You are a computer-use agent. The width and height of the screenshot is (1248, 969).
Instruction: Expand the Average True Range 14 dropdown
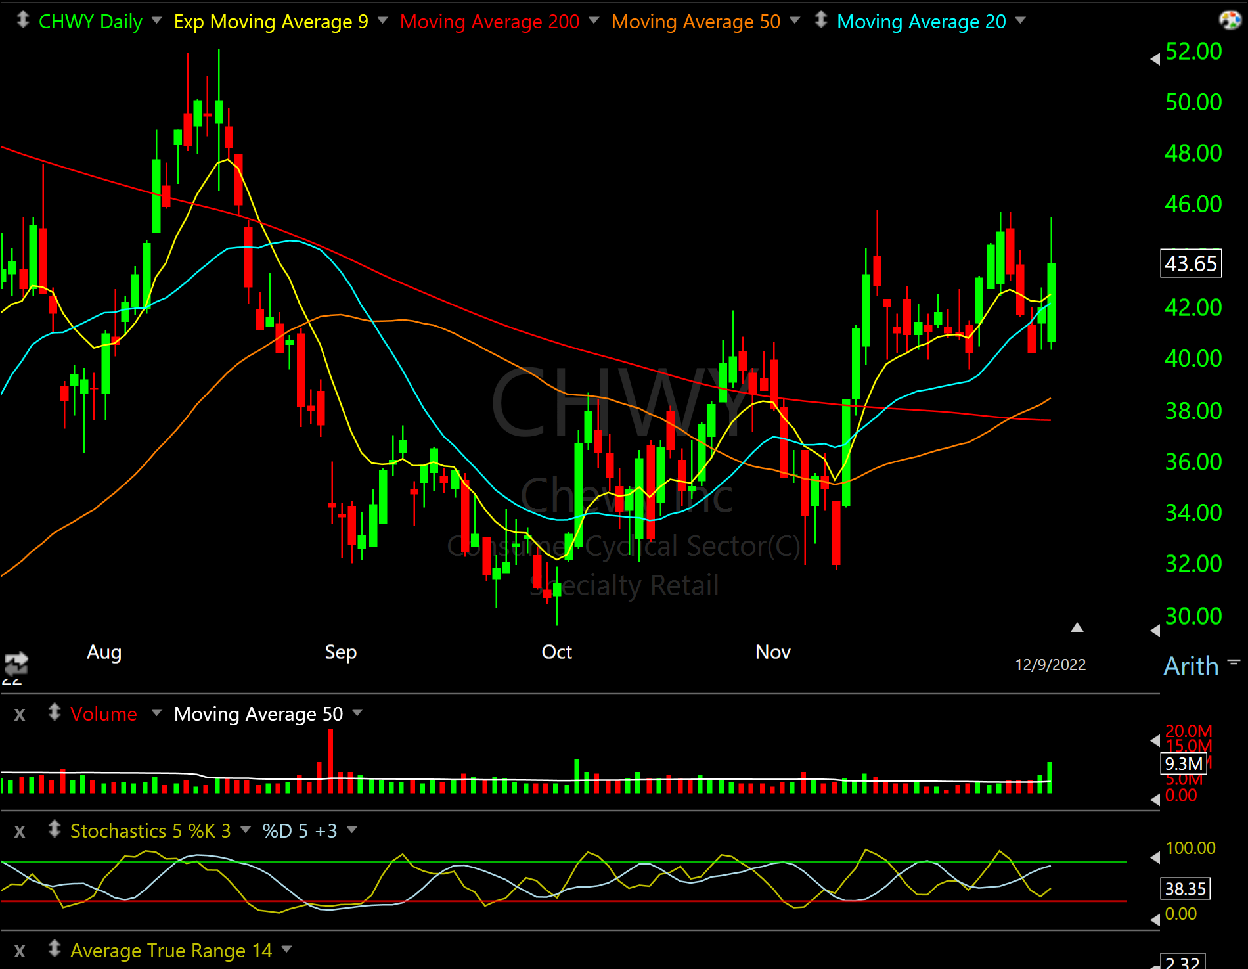pyautogui.click(x=286, y=949)
